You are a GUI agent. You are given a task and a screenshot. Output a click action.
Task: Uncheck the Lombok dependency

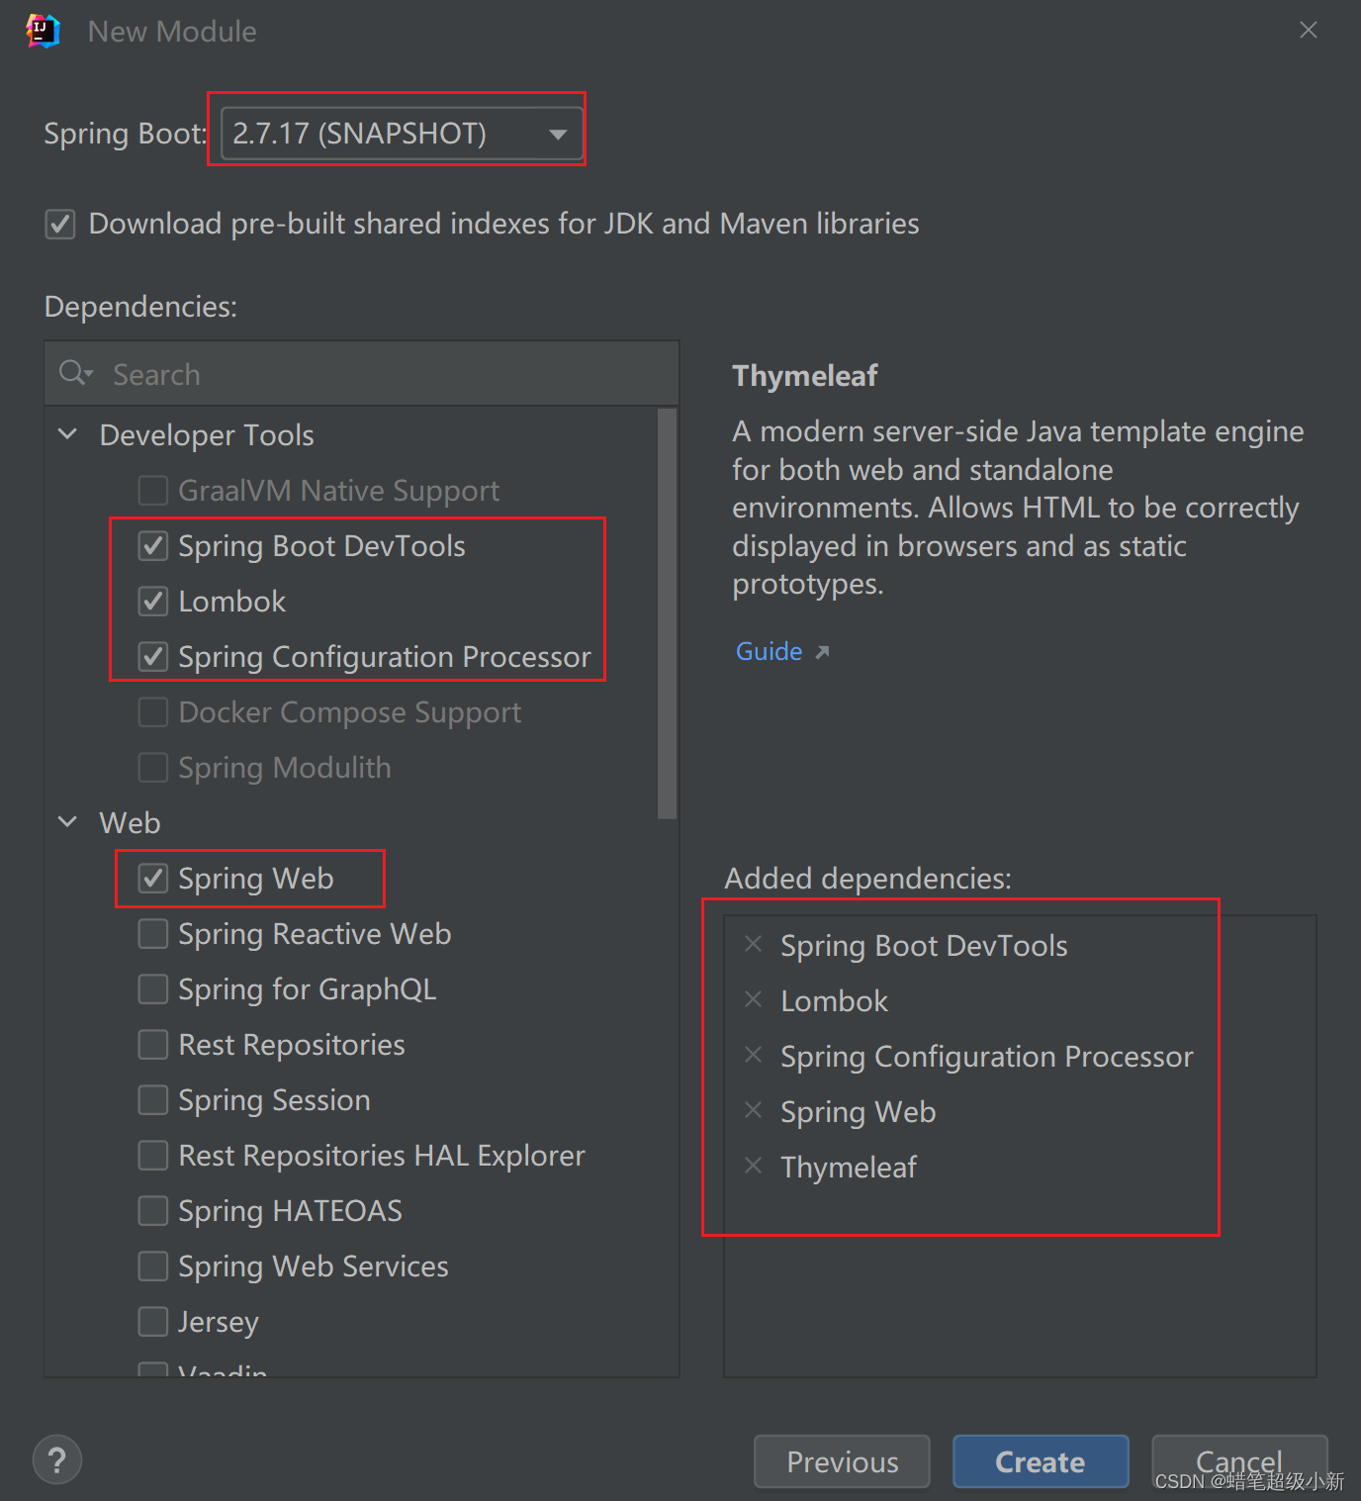pyautogui.click(x=153, y=601)
